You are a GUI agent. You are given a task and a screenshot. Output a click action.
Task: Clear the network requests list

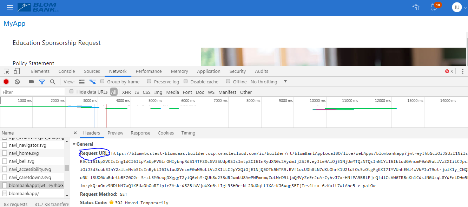pos(17,81)
